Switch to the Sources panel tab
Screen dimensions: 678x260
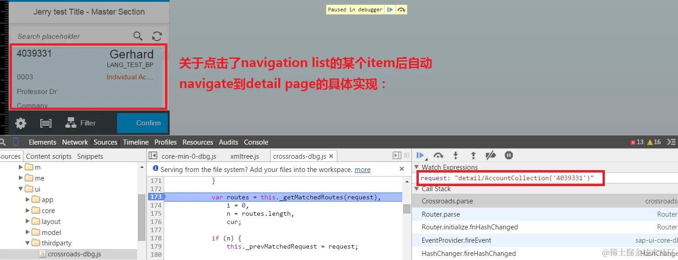click(x=106, y=142)
